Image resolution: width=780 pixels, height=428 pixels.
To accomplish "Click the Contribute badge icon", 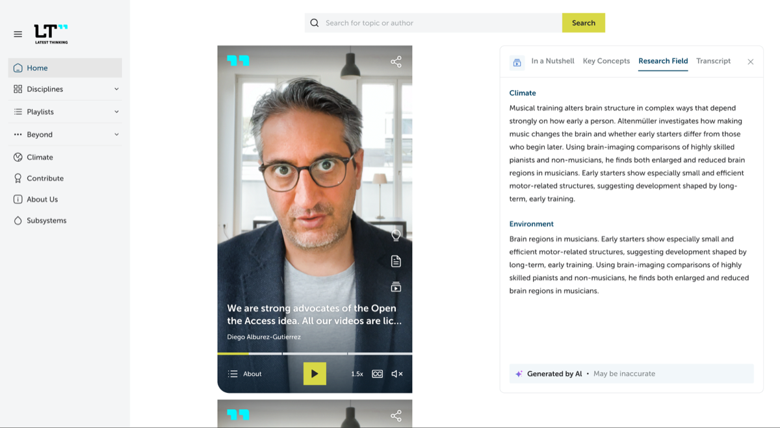I will click(x=18, y=178).
